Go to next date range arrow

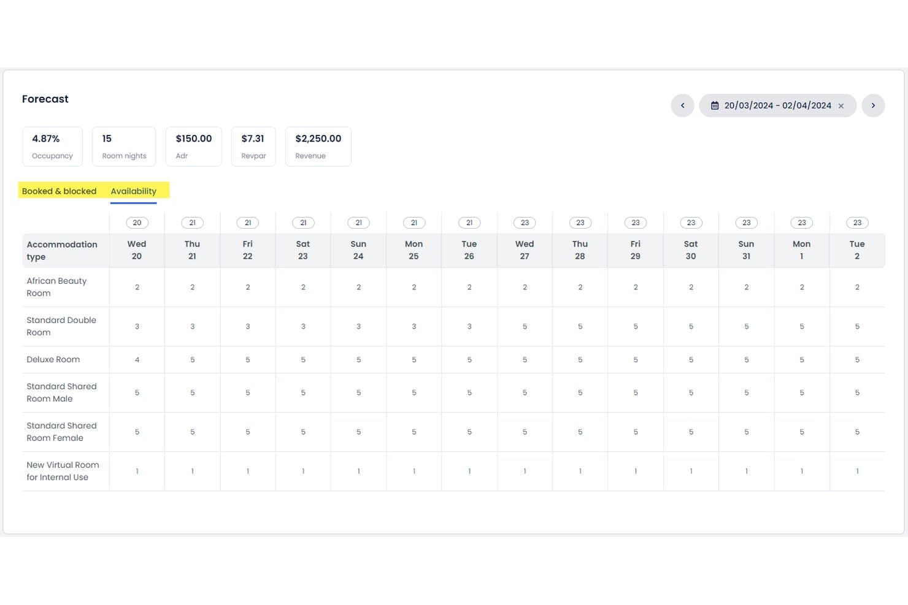click(873, 105)
